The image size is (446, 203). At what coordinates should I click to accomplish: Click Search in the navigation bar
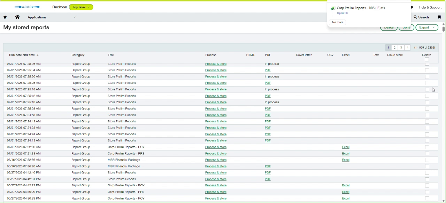[x=421, y=17]
